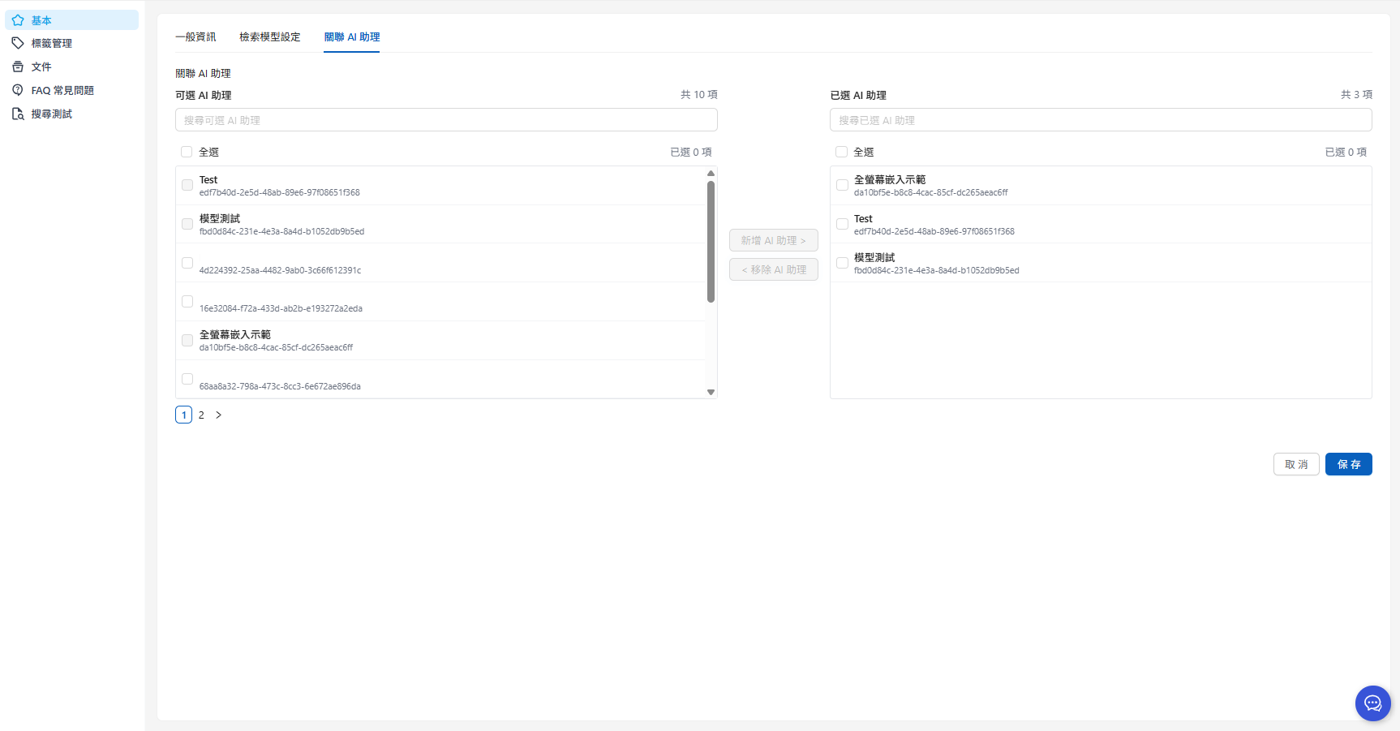The width and height of the screenshot is (1400, 731).
Task: Click the 搜尋測試 search-file icon
Action: (x=18, y=114)
